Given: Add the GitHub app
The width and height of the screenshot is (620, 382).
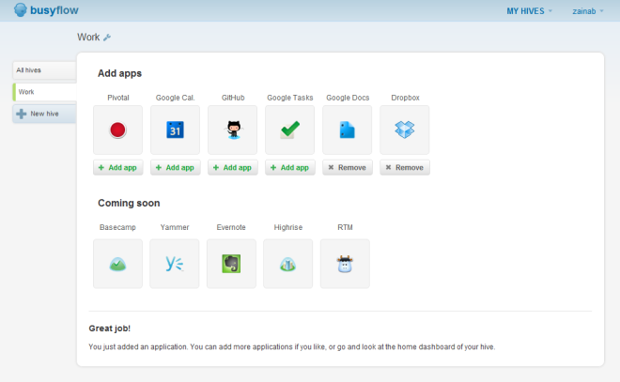Looking at the screenshot, I should point(233,167).
